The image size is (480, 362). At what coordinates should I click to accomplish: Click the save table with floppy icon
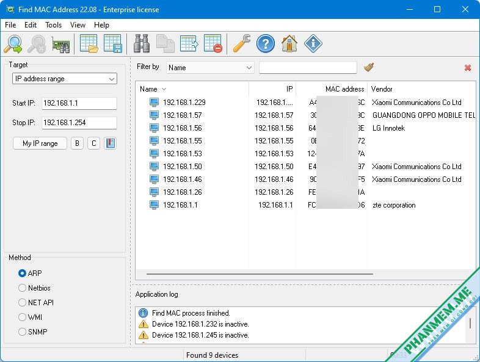[112, 44]
